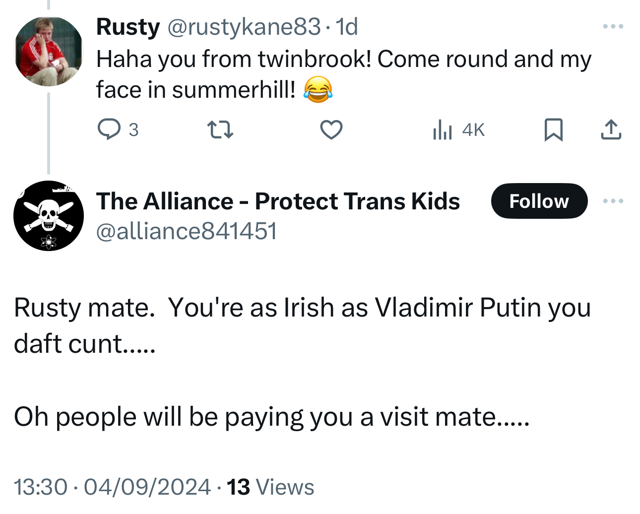Open the 1d timestamp on Rusty's tweet
The image size is (640, 514).
pyautogui.click(x=347, y=27)
